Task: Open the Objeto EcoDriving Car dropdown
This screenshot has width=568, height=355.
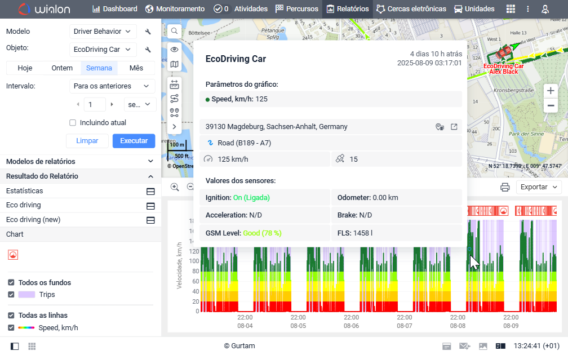Action: 103,50
